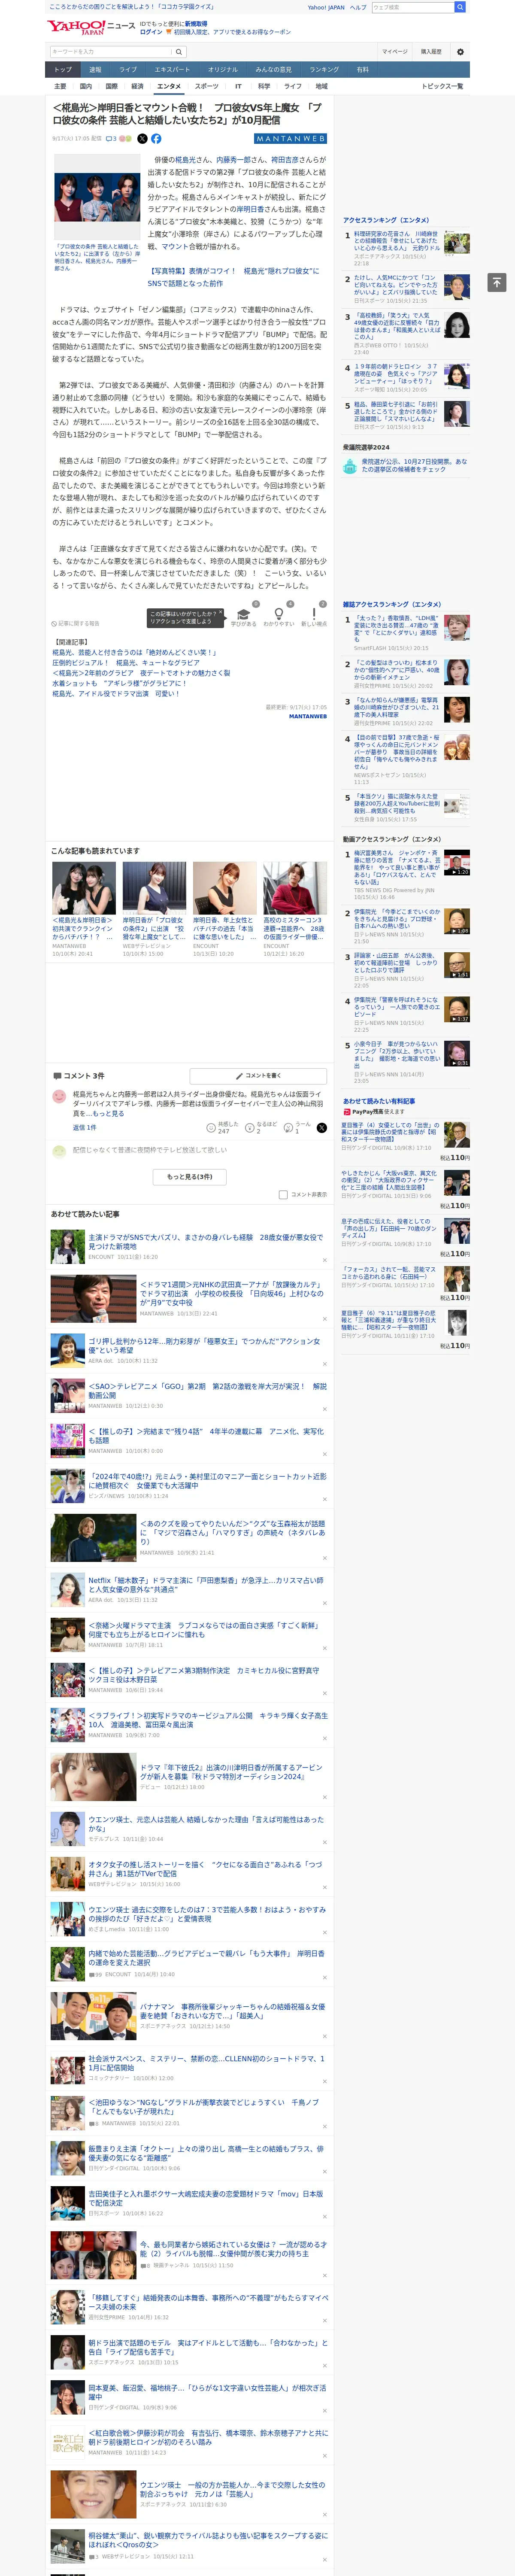Open the 速報 navigation tab
Image resolution: width=515 pixels, height=2576 pixels.
pyautogui.click(x=95, y=70)
